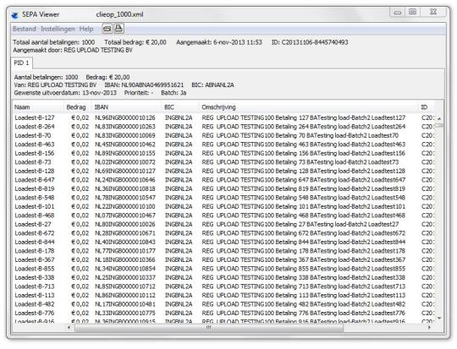Sort by the BIC column header
The image size is (457, 349).
point(180,107)
